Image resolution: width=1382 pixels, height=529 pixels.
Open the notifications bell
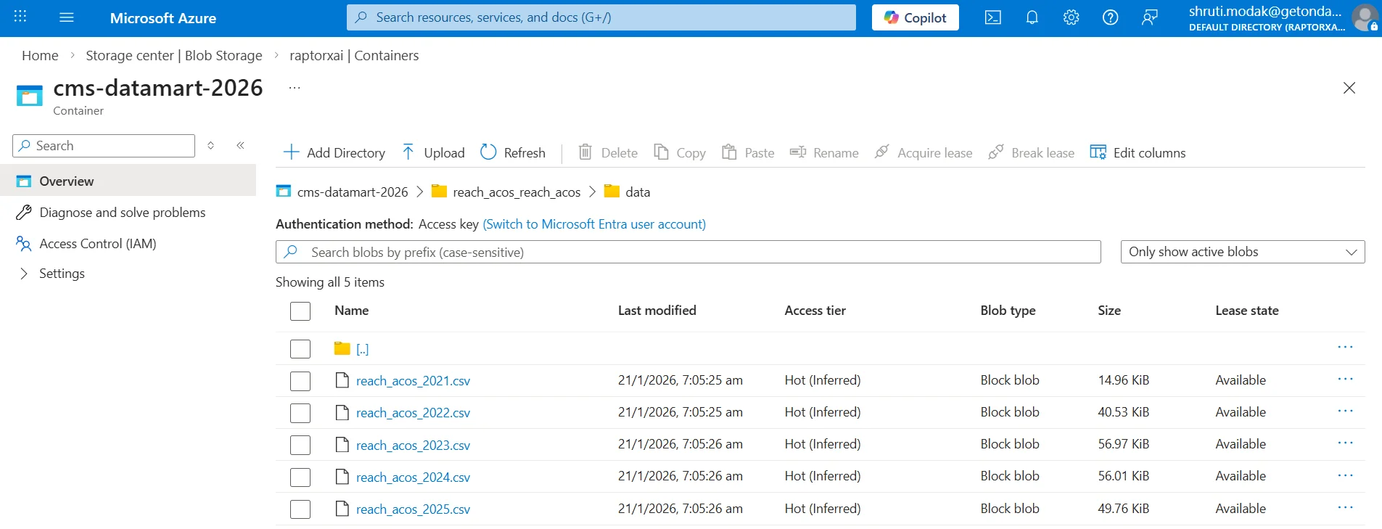coord(1032,18)
